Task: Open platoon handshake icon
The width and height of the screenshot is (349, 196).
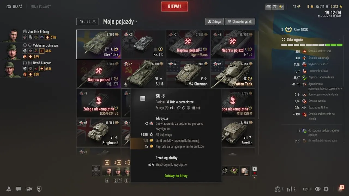Action: pos(29,189)
